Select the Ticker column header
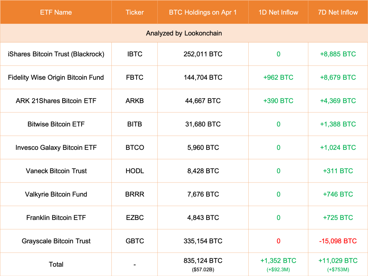This screenshot has height=276, width=368. point(134,12)
